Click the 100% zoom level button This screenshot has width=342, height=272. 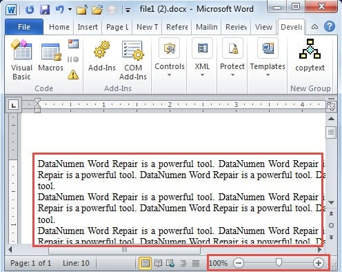click(219, 263)
